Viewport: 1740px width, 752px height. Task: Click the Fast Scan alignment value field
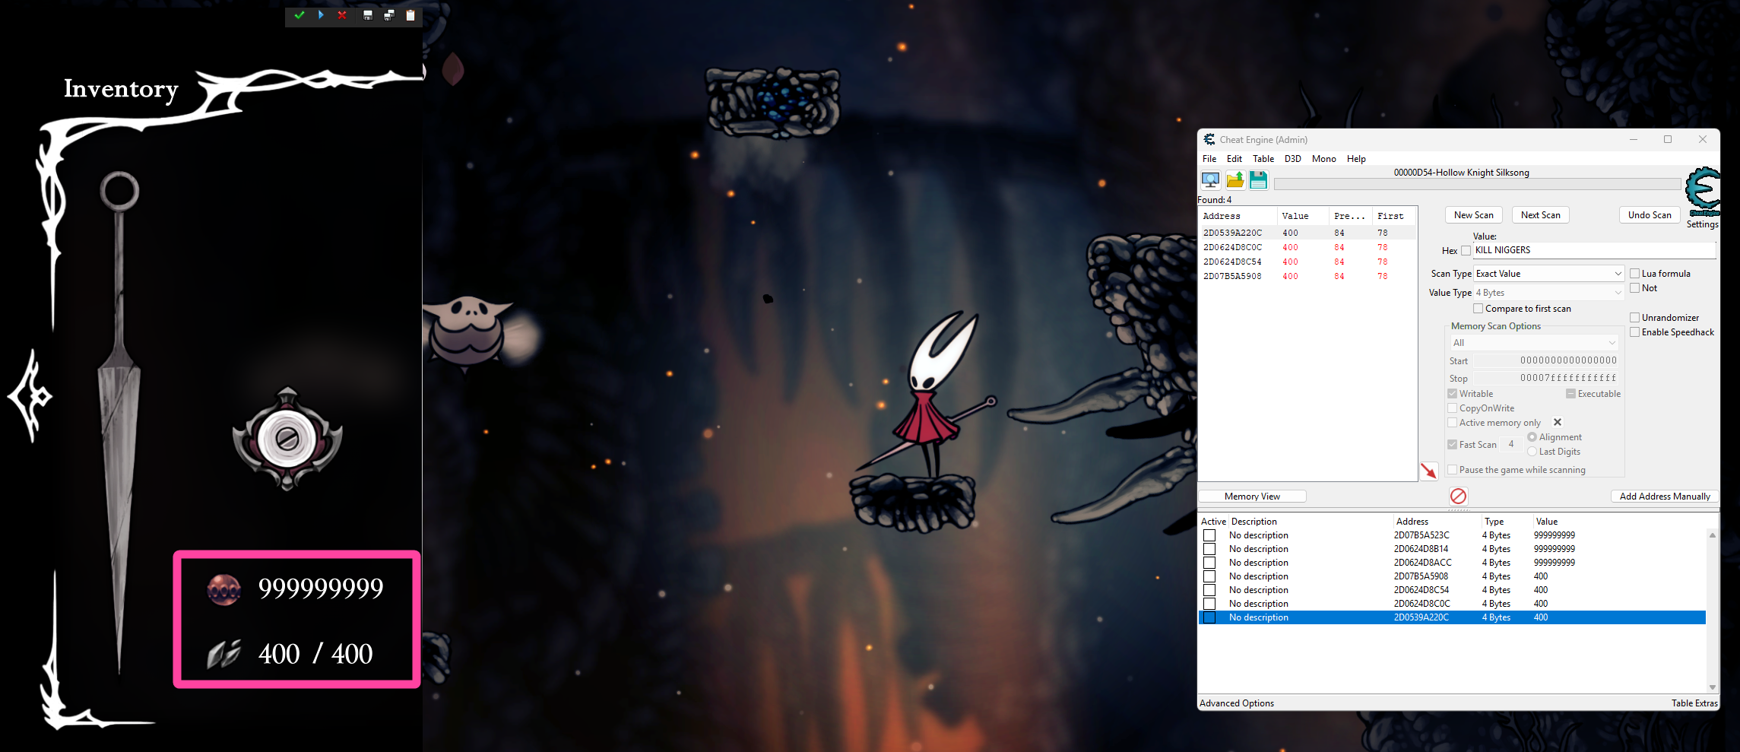tap(1511, 445)
